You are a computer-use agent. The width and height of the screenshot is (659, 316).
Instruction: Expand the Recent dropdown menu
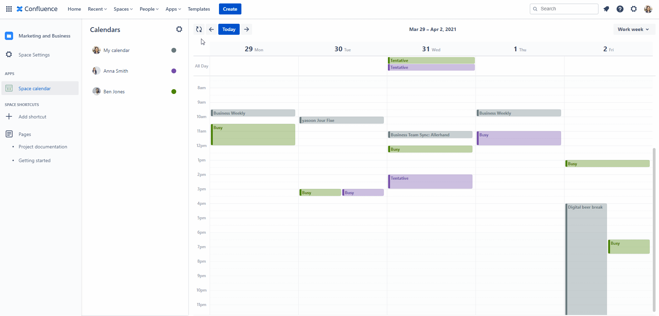[97, 9]
